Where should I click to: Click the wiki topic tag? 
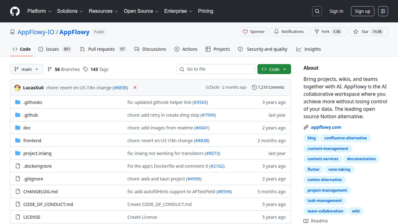point(356,211)
